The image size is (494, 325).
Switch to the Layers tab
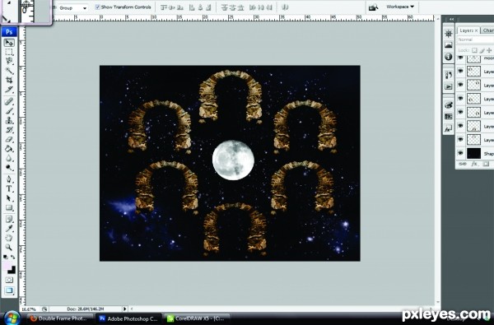pos(468,30)
